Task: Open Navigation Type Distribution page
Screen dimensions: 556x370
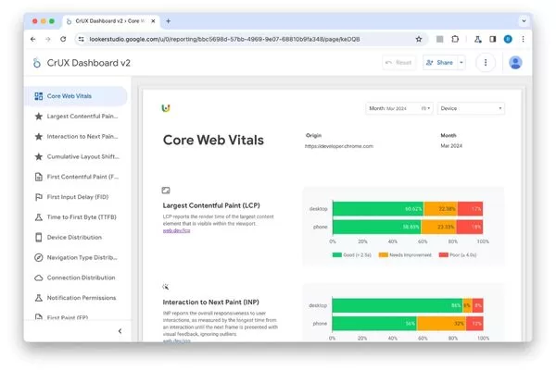Action: point(76,257)
